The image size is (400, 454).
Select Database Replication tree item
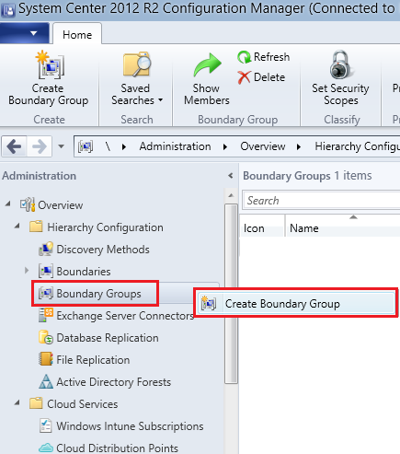(108, 338)
